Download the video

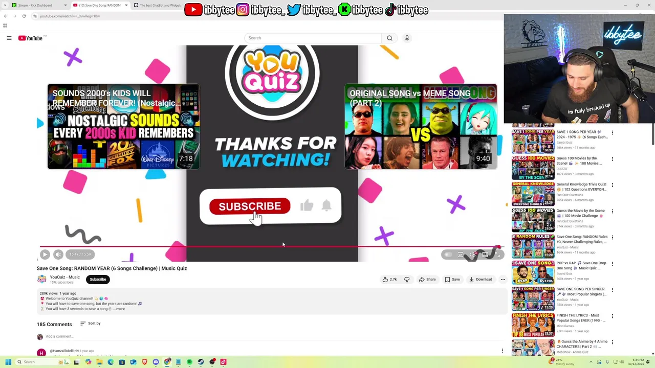[481, 280]
